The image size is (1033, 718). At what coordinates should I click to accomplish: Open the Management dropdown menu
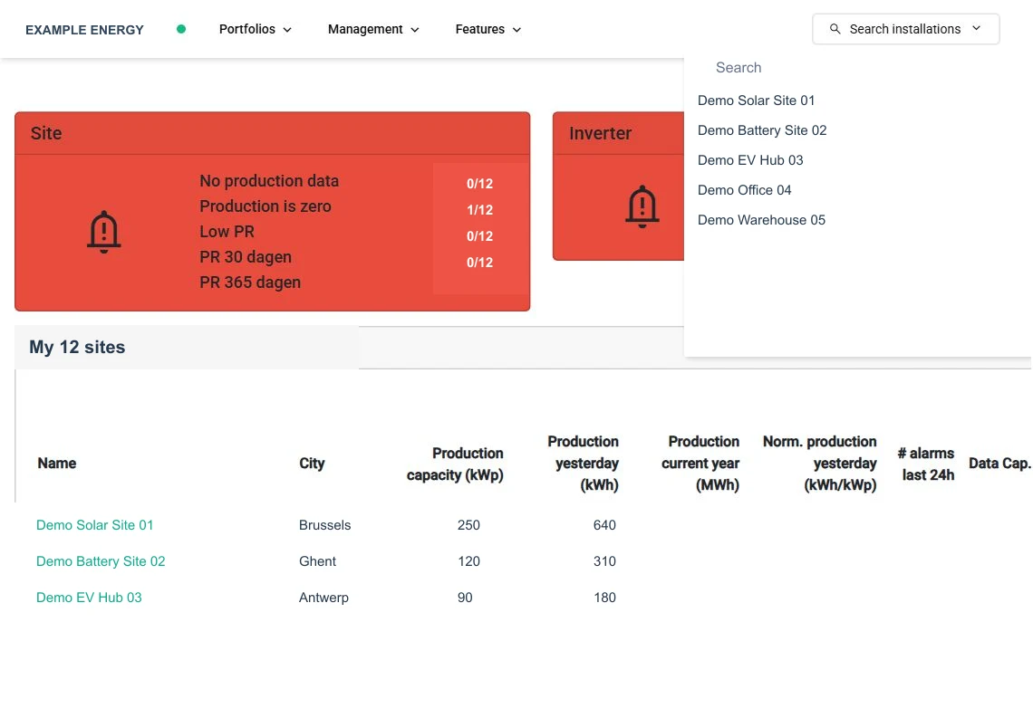pos(373,29)
